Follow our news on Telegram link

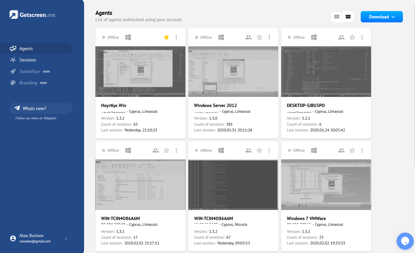point(36,118)
